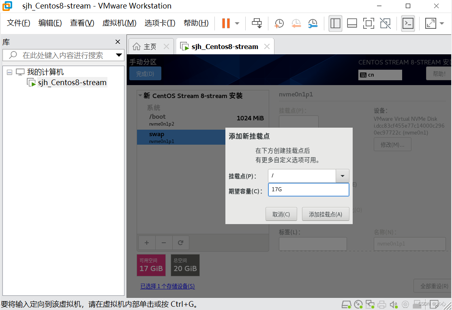Viewport: 452px width, 310px height.
Task: Open the 查看(V) menu
Action: pos(82,23)
